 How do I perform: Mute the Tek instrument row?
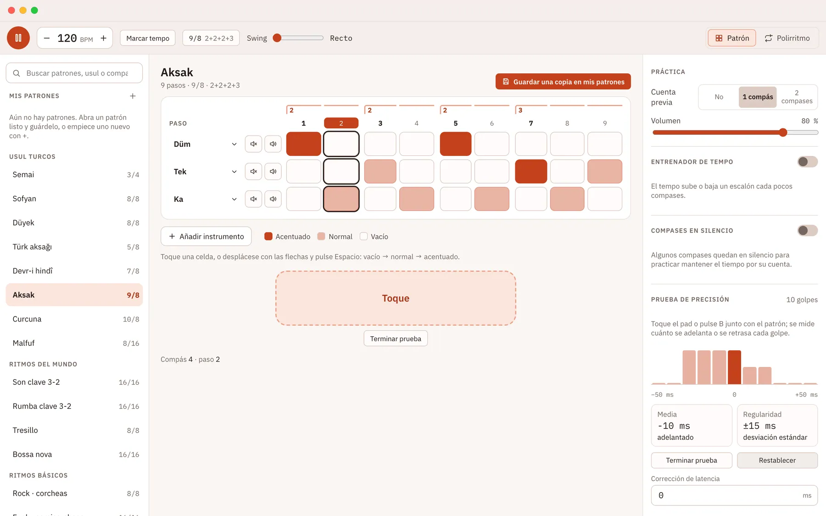tap(253, 172)
